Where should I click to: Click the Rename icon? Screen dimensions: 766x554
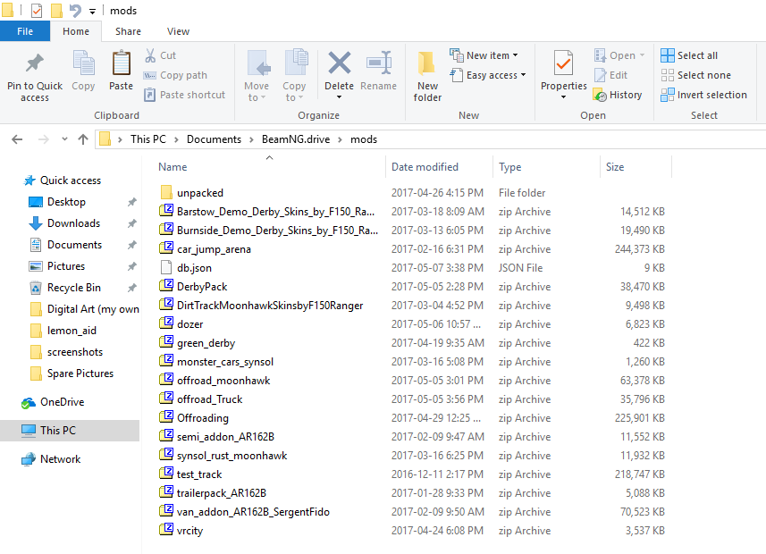point(379,63)
